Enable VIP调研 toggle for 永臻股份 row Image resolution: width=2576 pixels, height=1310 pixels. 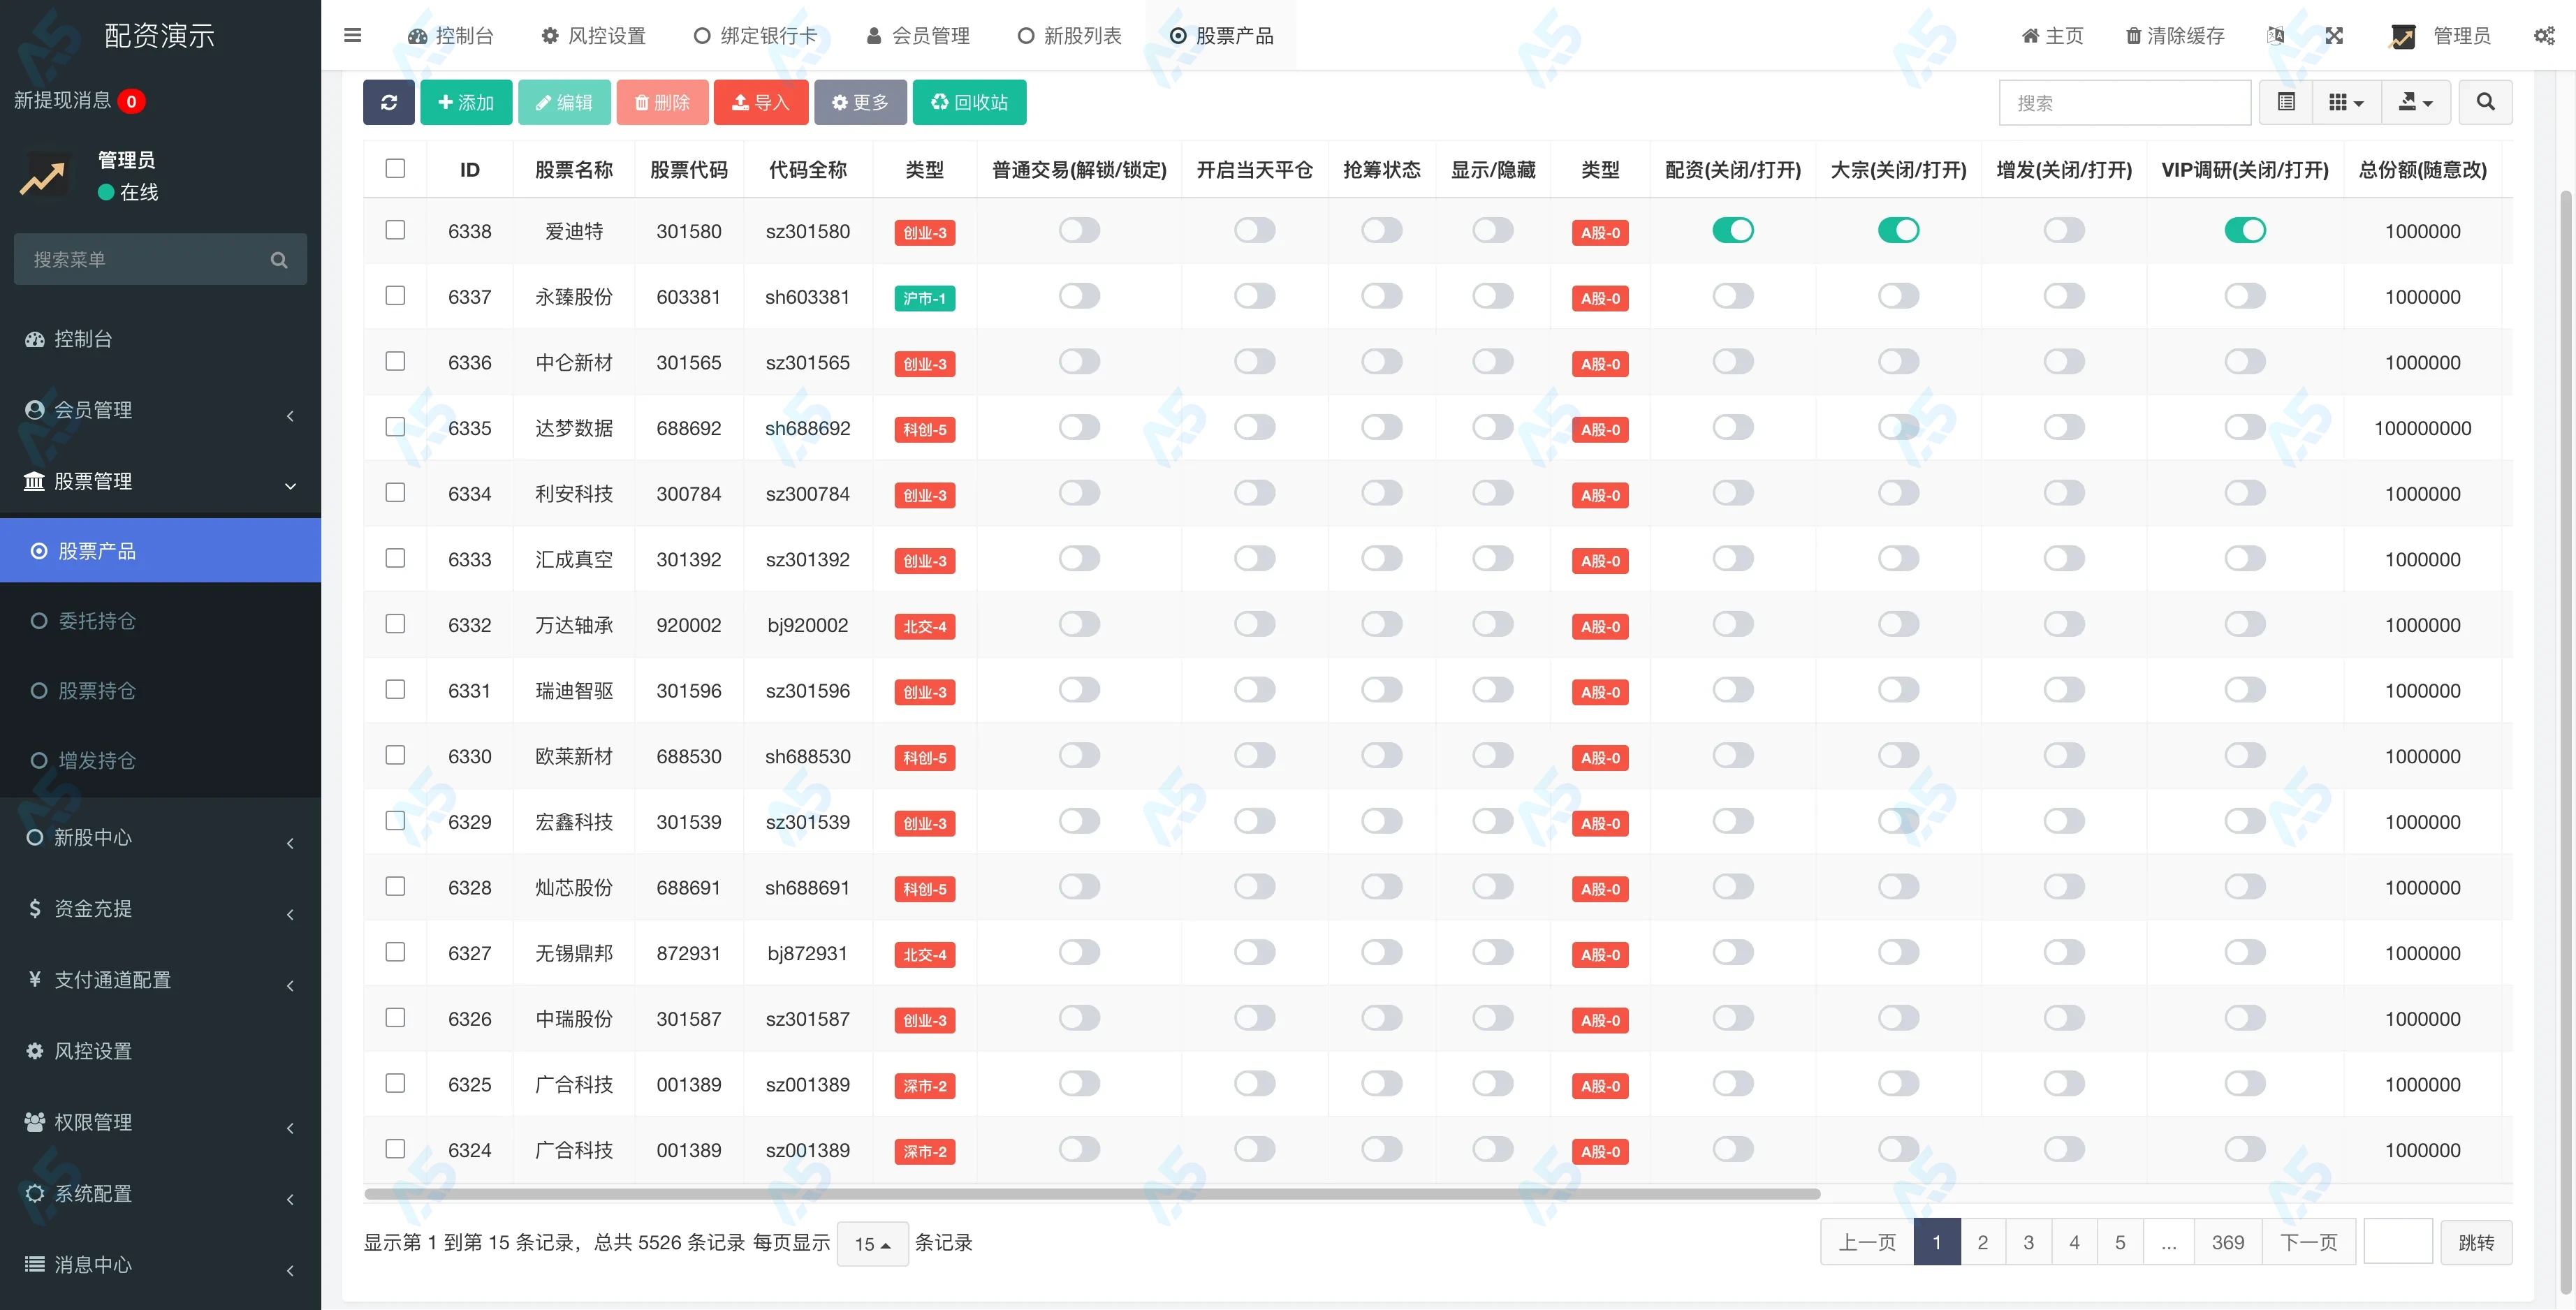2244,296
